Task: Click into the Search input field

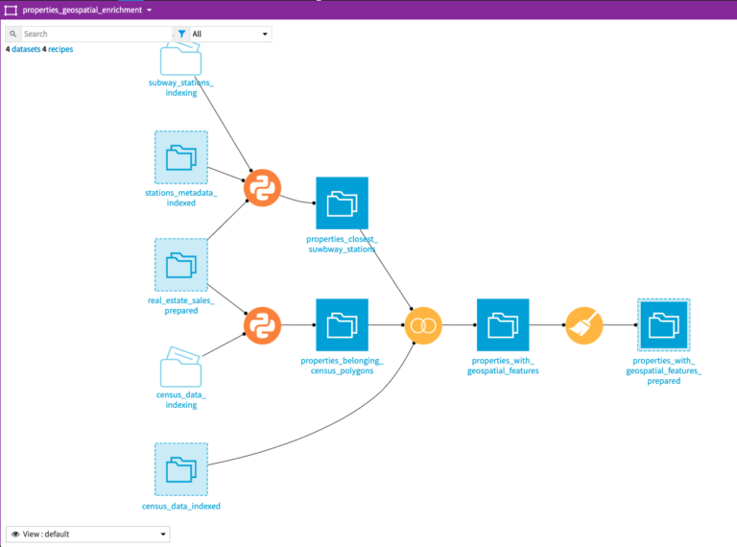Action: click(x=97, y=34)
